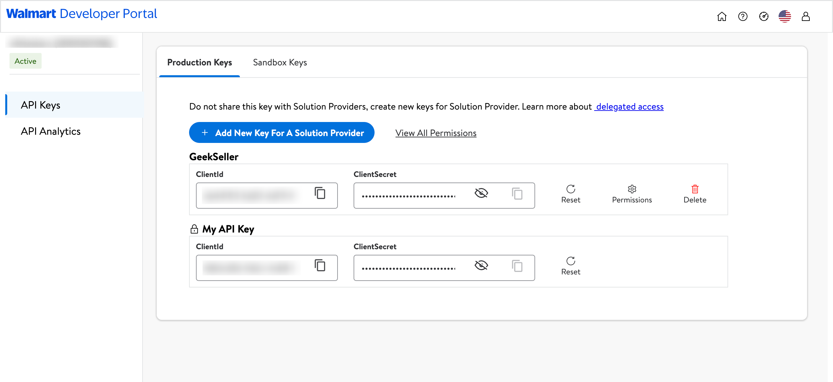The image size is (833, 382).
Task: Delete the GeekSeller key
Action: pyautogui.click(x=695, y=194)
